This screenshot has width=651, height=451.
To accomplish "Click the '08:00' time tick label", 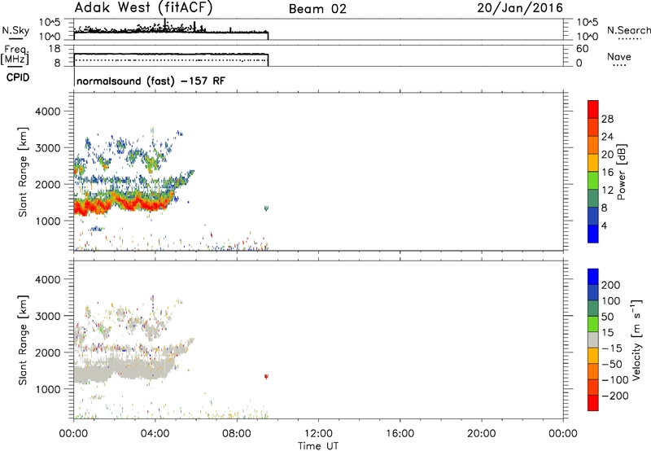I will (x=237, y=434).
